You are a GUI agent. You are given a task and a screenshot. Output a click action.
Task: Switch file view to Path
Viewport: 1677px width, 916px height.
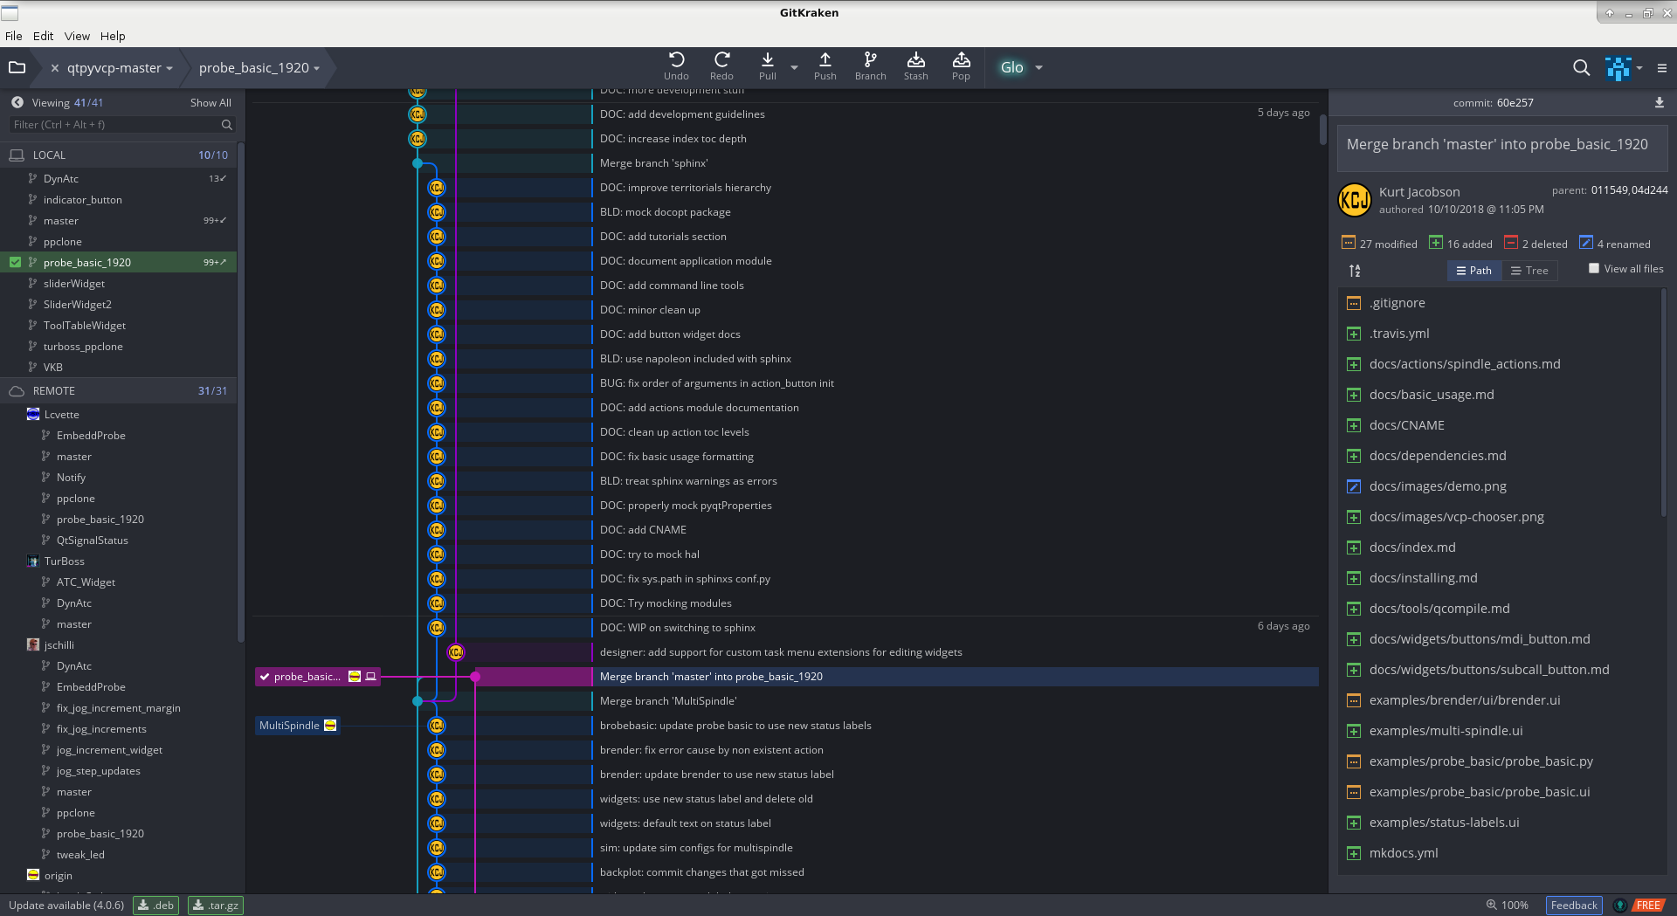pyautogui.click(x=1474, y=271)
